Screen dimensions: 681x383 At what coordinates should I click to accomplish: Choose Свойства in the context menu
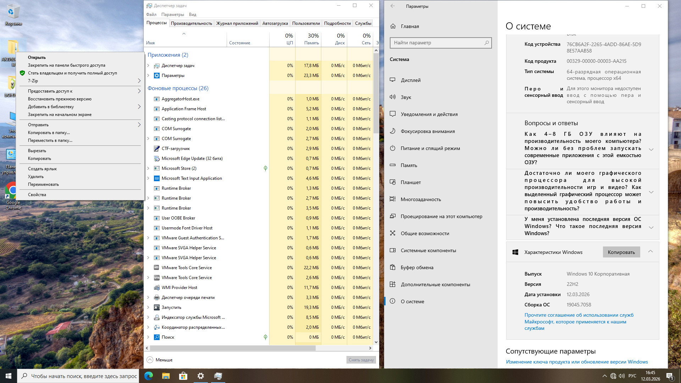(x=37, y=195)
